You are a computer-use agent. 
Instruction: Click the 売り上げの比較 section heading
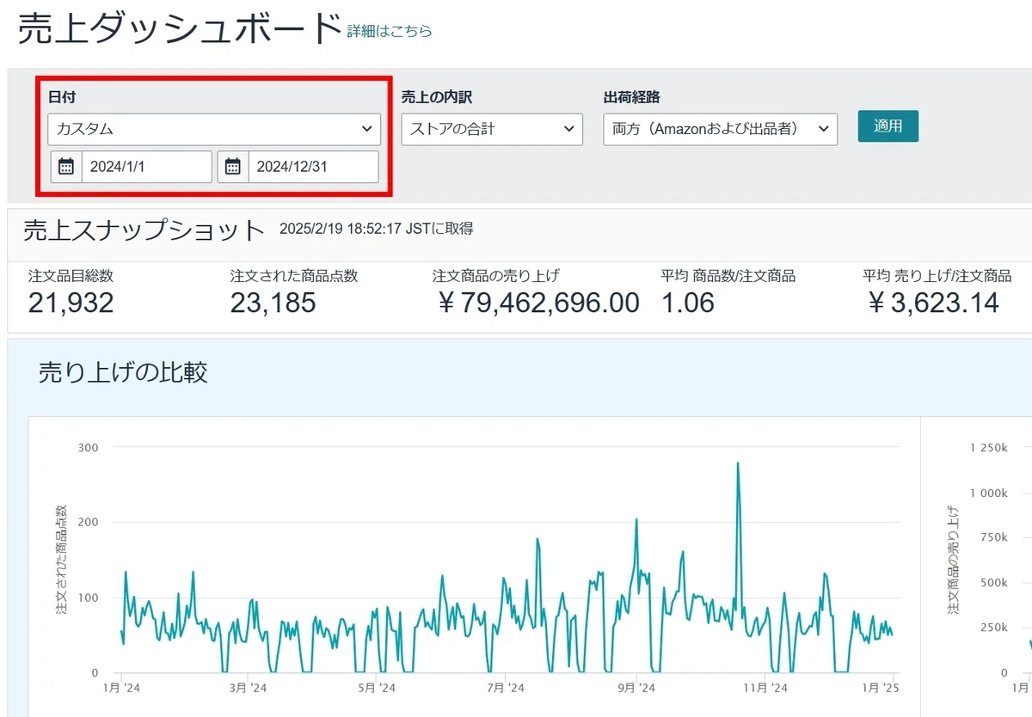point(123,372)
